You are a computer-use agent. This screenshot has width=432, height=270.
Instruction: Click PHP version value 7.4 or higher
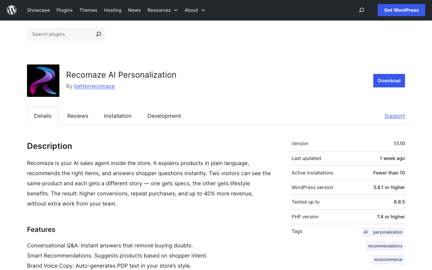391,217
